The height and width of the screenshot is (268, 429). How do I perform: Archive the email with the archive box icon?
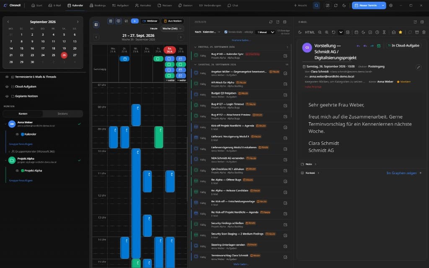(x=417, y=32)
